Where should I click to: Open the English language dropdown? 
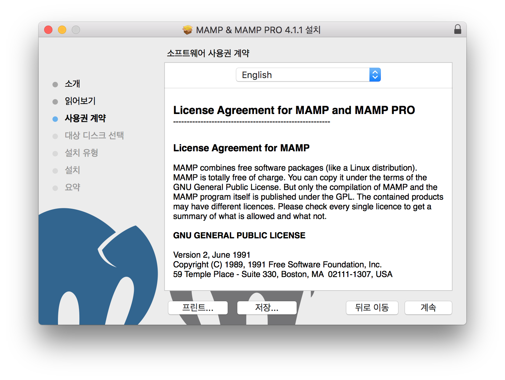click(308, 75)
